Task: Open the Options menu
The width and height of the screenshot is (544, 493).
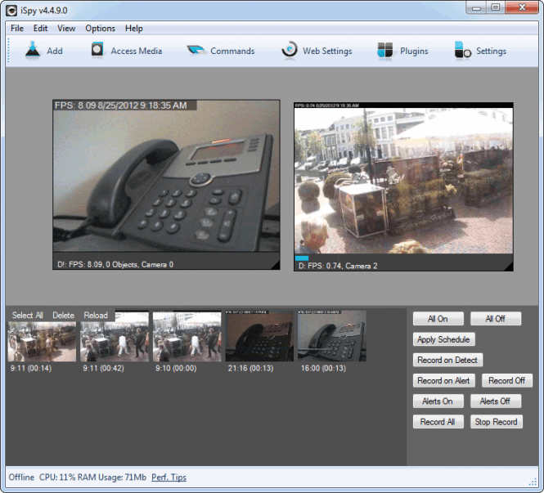Action: 100,29
